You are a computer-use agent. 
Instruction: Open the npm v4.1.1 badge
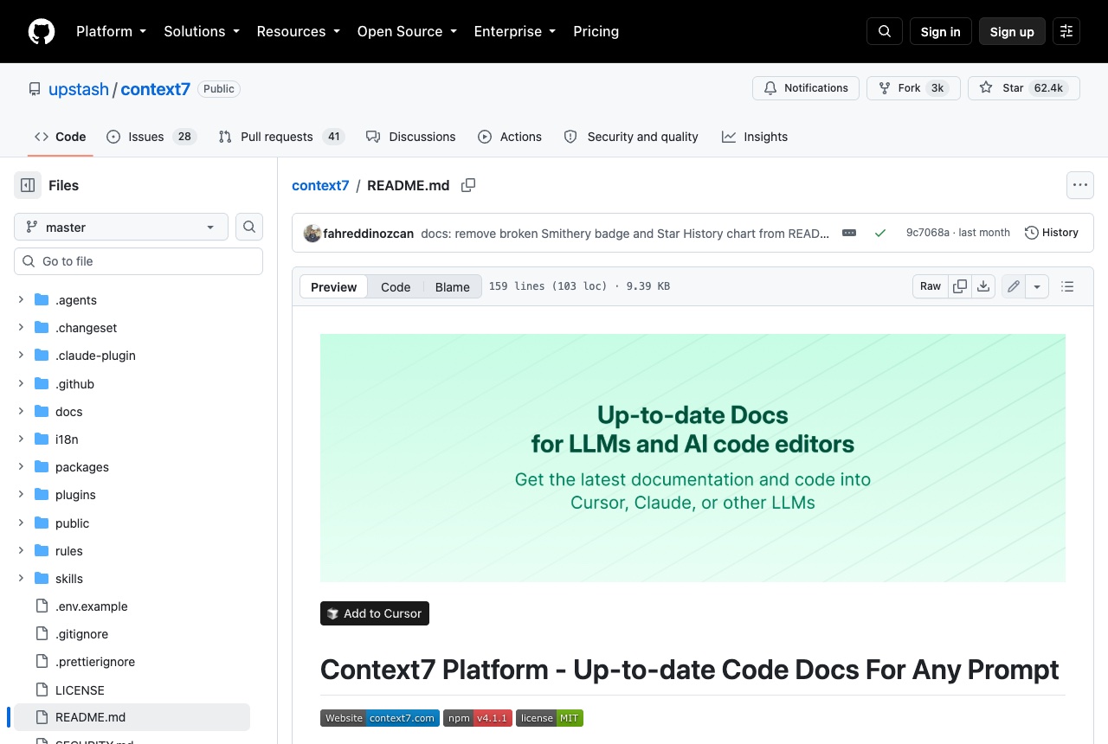[x=476, y=718]
